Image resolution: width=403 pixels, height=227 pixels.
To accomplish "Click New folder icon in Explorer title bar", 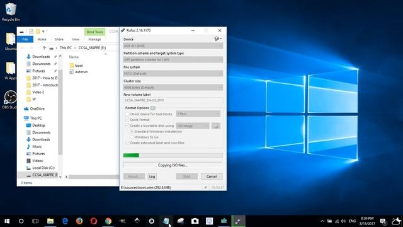I will (x=38, y=32).
